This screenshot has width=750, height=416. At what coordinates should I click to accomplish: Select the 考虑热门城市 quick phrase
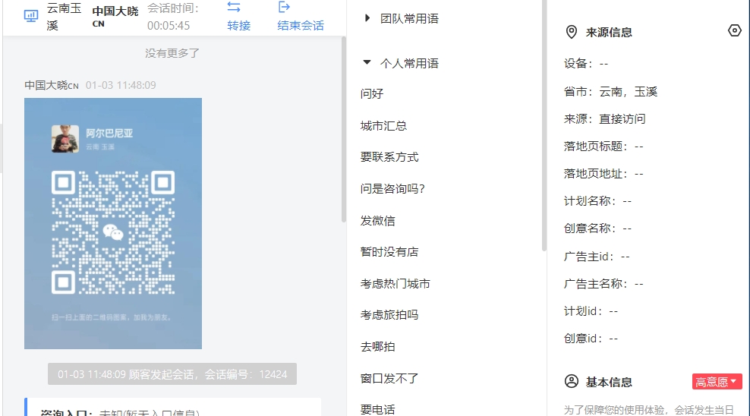click(x=395, y=284)
